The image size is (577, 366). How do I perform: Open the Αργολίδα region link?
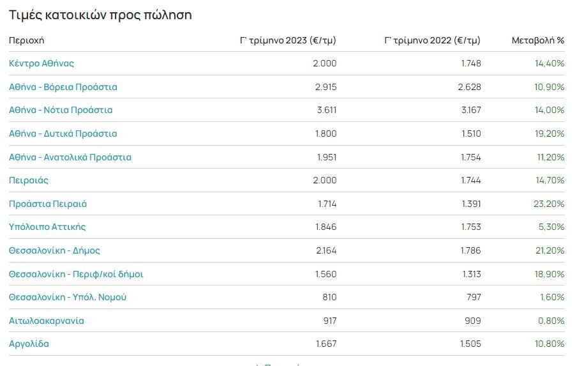[x=29, y=344]
